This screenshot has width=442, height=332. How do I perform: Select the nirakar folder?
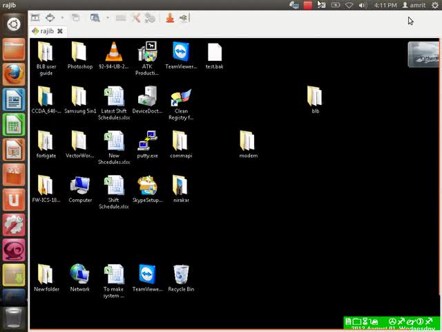tap(181, 189)
